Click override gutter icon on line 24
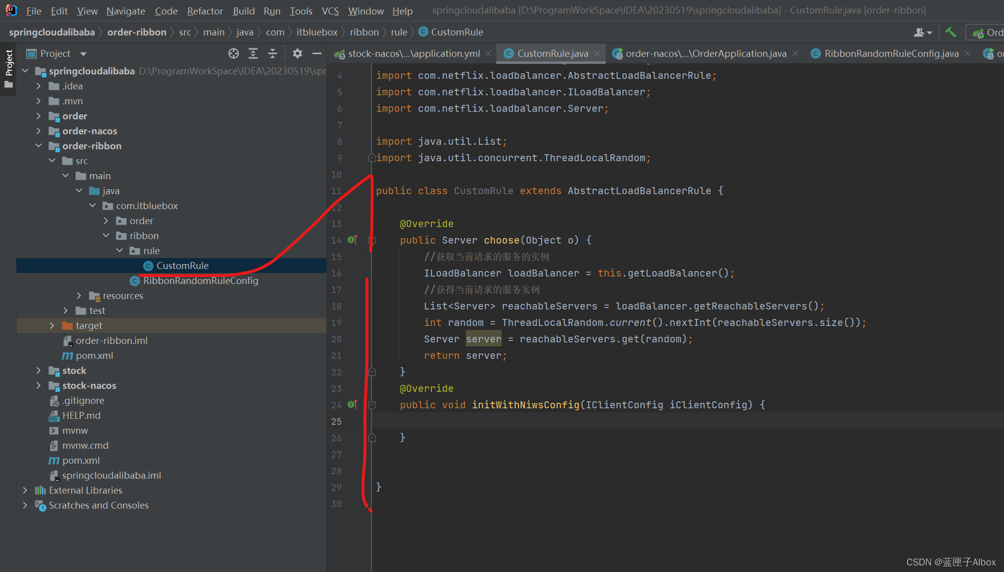The width and height of the screenshot is (1004, 572). [352, 405]
